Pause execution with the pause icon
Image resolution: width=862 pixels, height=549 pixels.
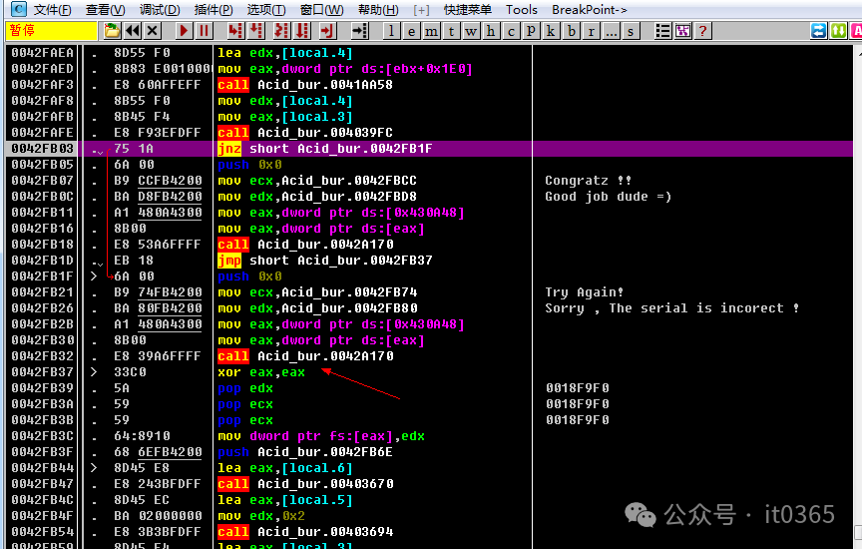click(x=205, y=31)
